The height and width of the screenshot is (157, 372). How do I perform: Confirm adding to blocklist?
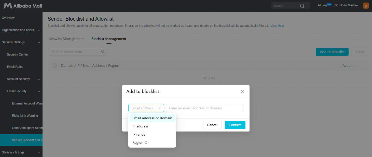tap(235, 125)
